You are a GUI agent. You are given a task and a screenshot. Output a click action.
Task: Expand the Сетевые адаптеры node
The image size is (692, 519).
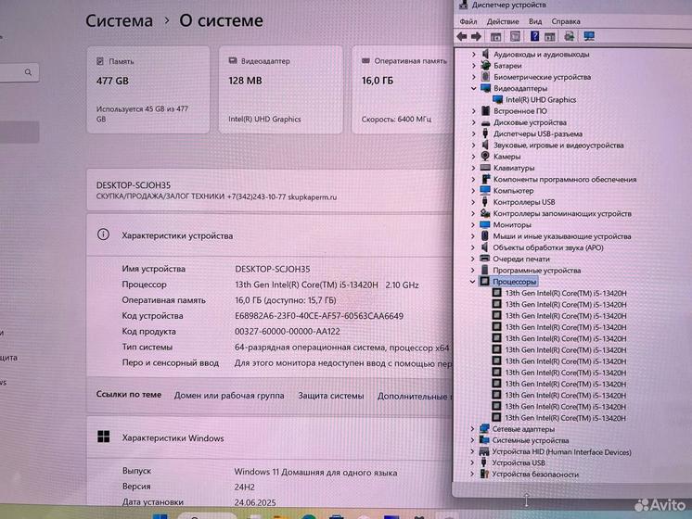tap(472, 428)
